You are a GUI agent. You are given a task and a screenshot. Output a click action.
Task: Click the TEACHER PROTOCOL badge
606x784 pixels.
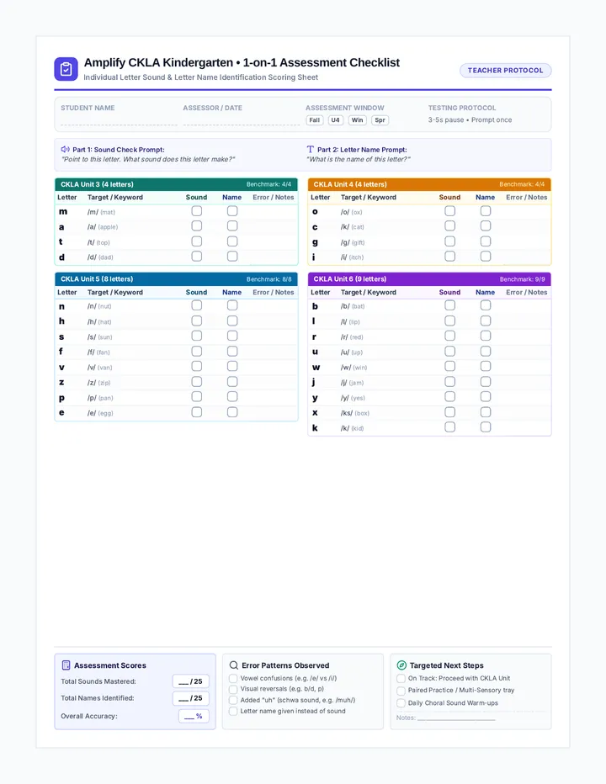point(505,71)
